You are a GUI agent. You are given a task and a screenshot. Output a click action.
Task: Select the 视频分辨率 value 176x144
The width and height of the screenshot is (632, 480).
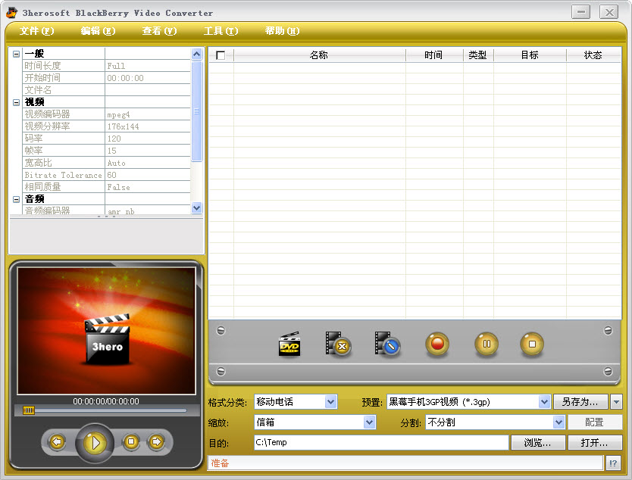[148, 126]
